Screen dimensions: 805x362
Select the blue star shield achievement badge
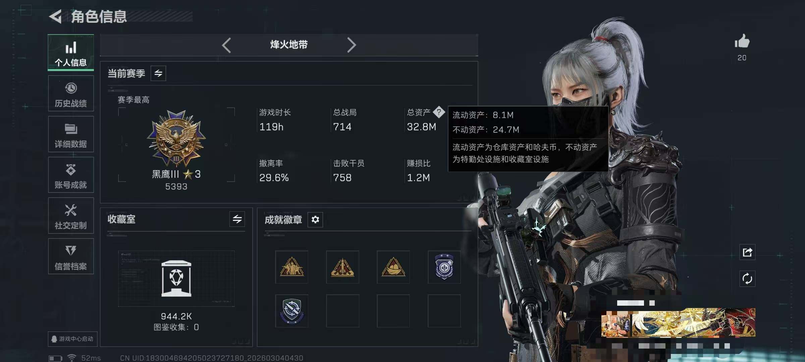(444, 267)
